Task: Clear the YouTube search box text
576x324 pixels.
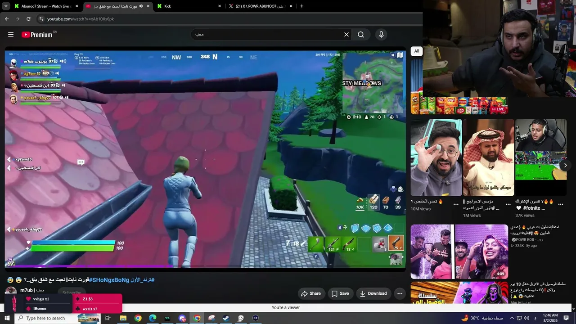Action: point(346,35)
